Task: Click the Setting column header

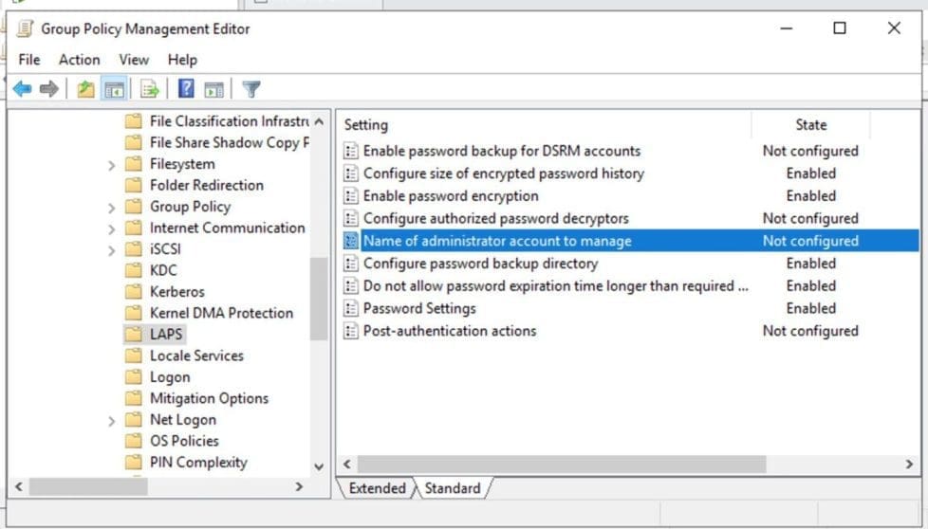Action: pos(366,124)
